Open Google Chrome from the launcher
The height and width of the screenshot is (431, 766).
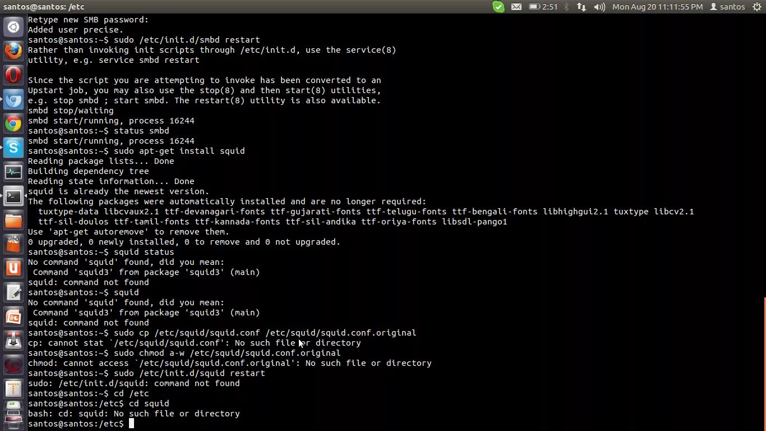(13, 124)
